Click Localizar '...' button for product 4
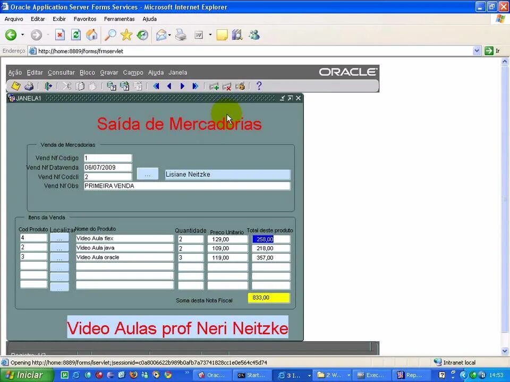Viewport: 510px width, 382px height. tap(59, 238)
